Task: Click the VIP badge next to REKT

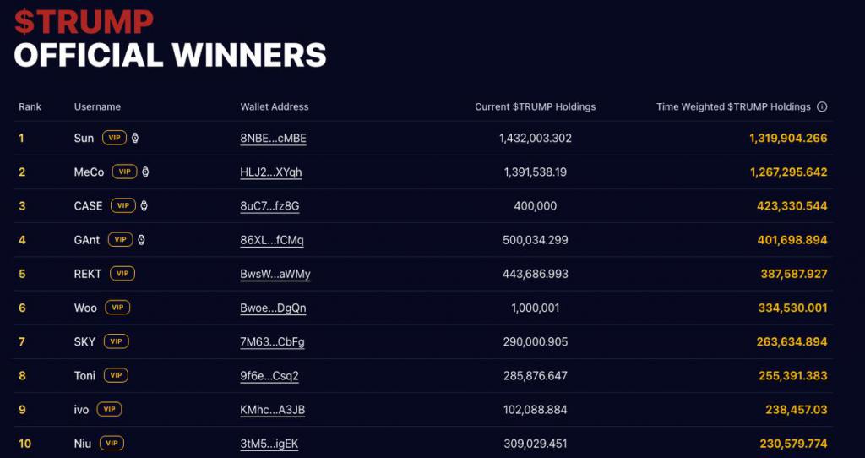Action: (x=122, y=274)
